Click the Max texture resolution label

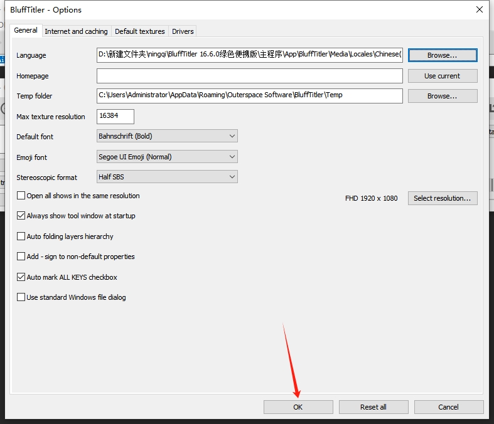(x=51, y=117)
